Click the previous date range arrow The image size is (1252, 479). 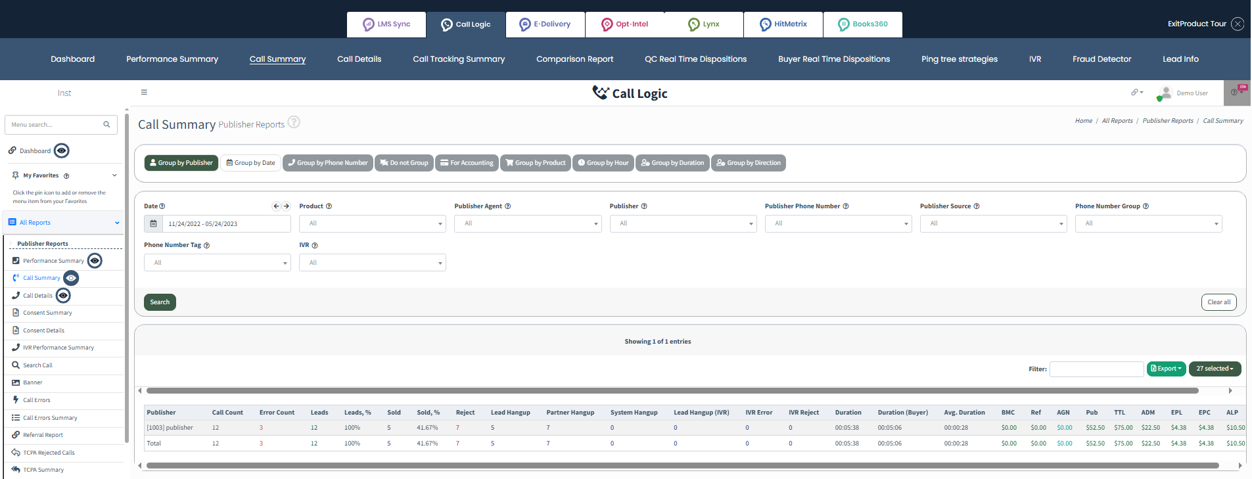coord(277,206)
